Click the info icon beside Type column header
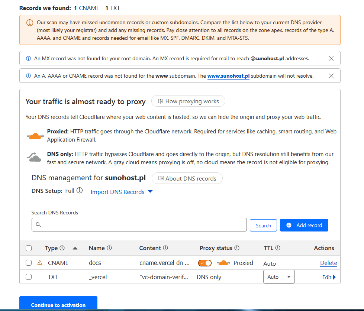This screenshot has height=311, width=364. (x=62, y=248)
